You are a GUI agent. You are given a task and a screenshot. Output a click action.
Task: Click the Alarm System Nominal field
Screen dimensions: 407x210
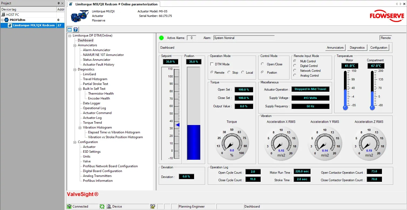coord(244,38)
